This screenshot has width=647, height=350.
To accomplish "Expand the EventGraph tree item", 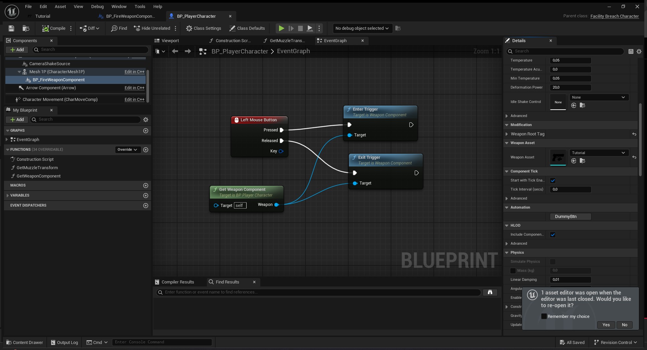I will [x=7, y=140].
